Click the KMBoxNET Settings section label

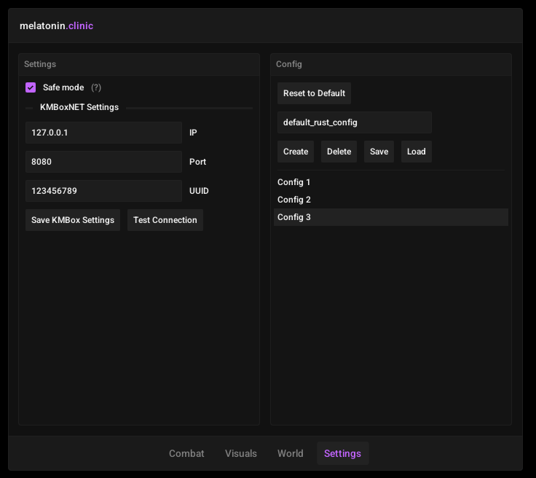79,107
